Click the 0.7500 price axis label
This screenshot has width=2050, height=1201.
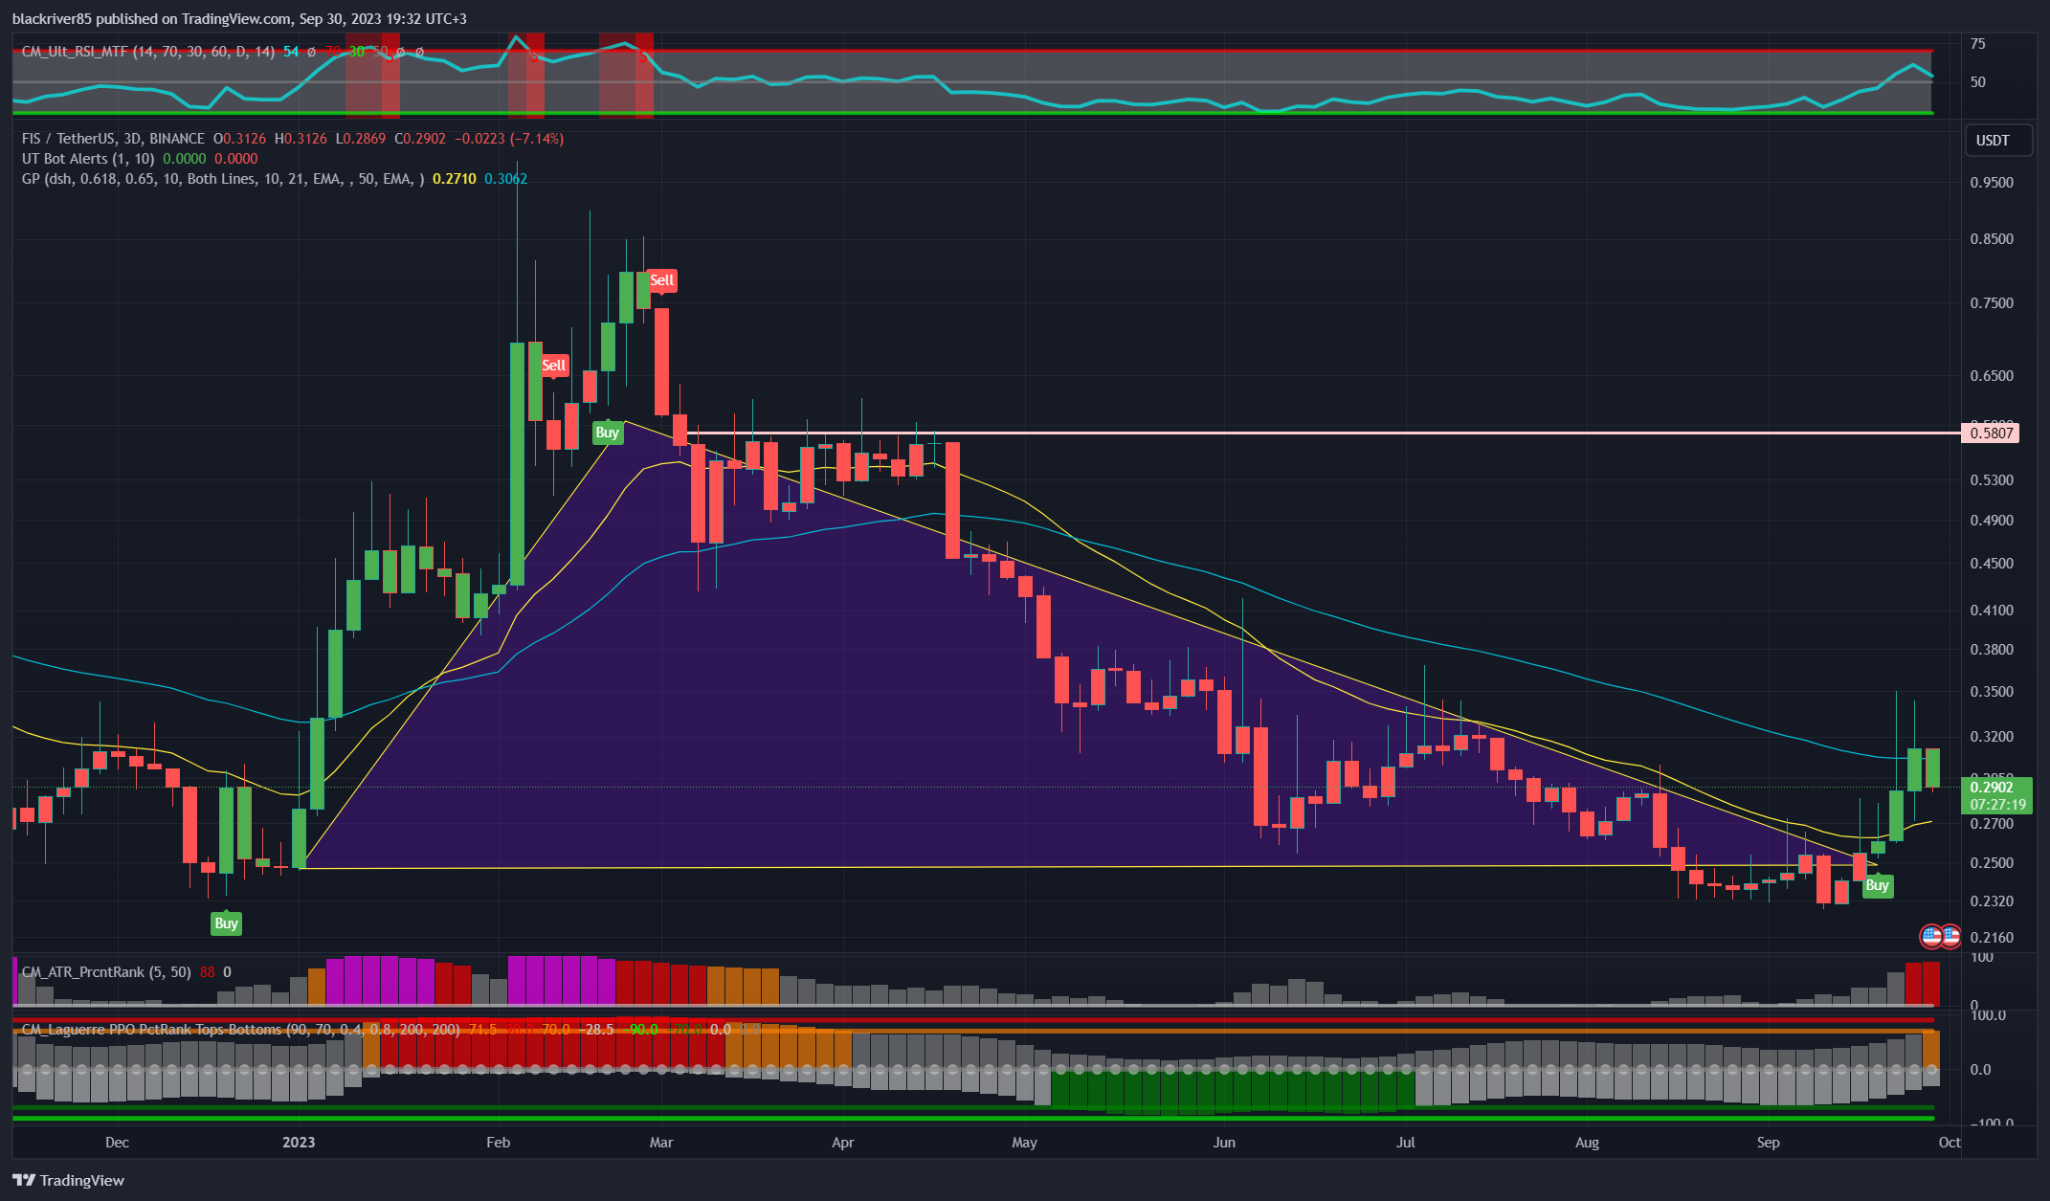tap(1992, 303)
